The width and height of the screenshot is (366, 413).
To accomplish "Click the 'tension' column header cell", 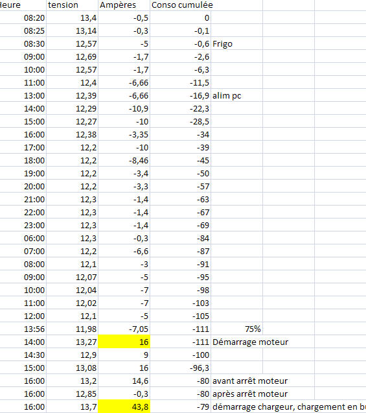I will (73, 5).
